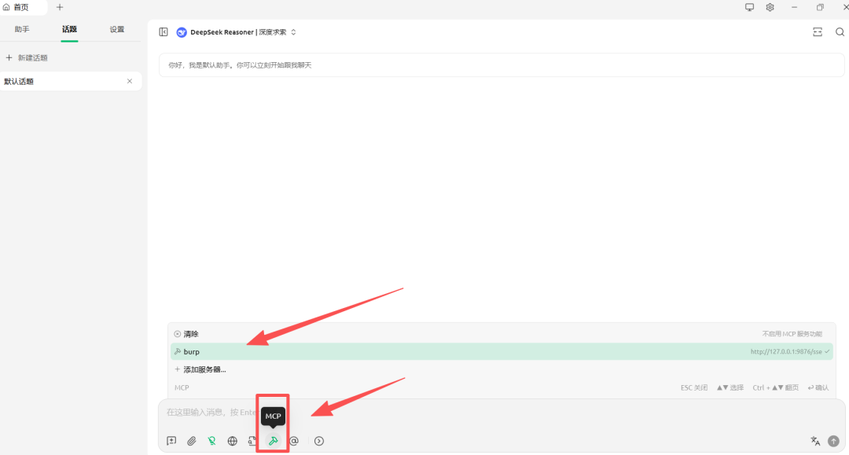The height and width of the screenshot is (455, 849).
Task: Click the @ mention model icon
Action: (294, 441)
